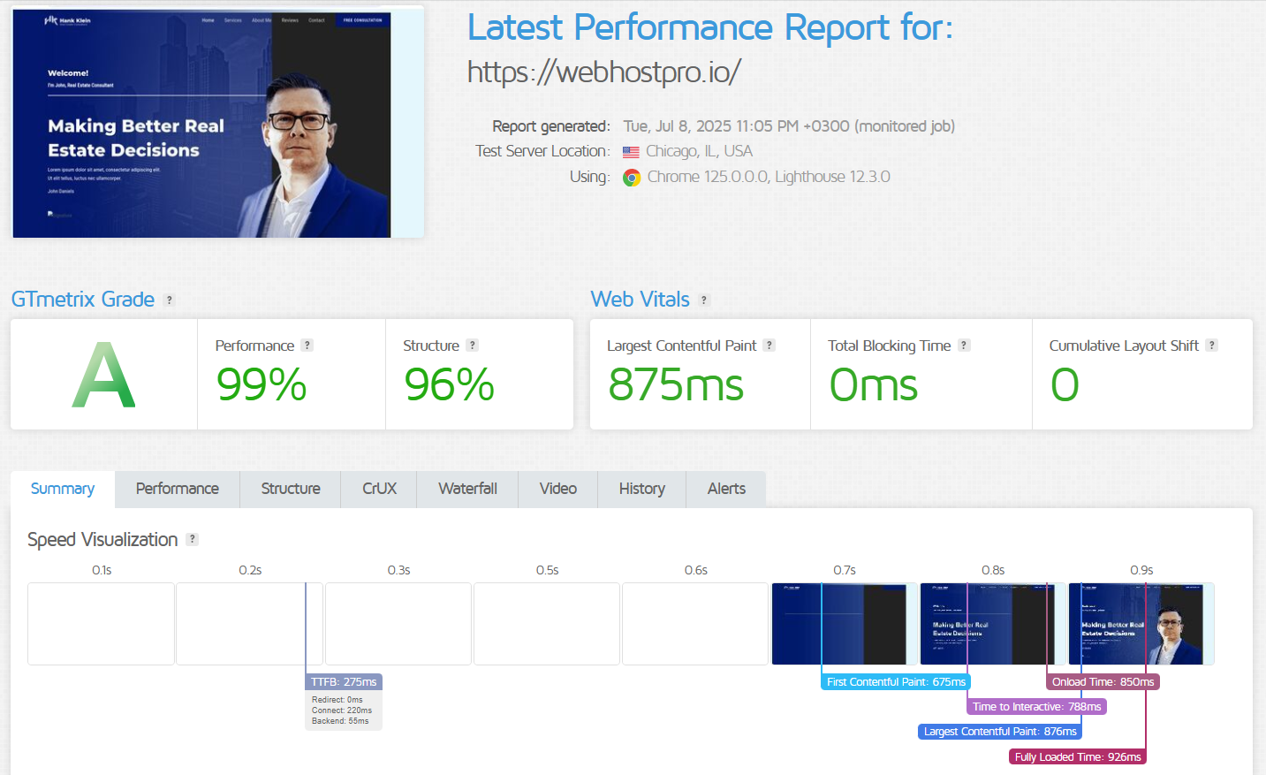
Task: Click the help icon beside GTmetrix Grade
Action: click(x=170, y=300)
